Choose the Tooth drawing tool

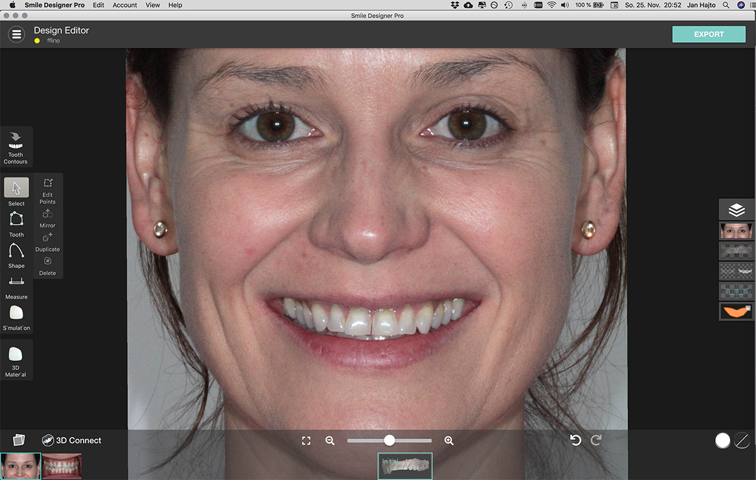[x=16, y=225]
